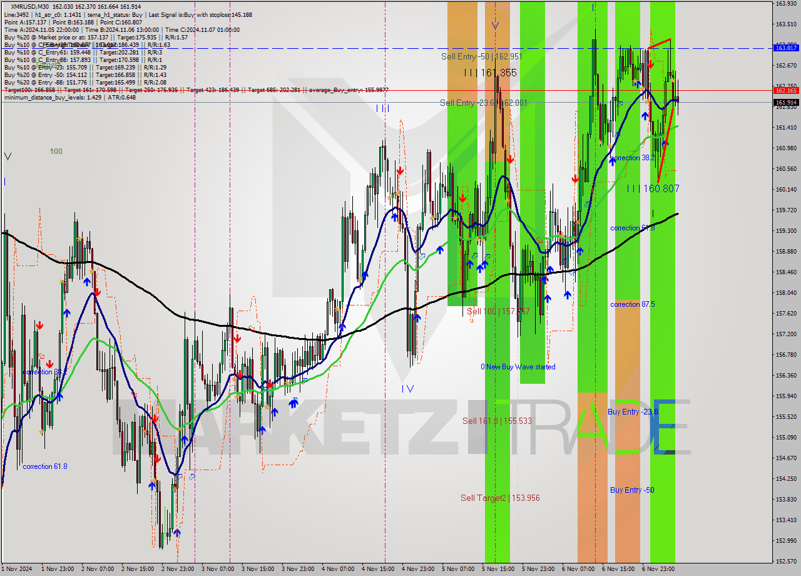Click the 'Buy Entry -50' label

[632, 490]
